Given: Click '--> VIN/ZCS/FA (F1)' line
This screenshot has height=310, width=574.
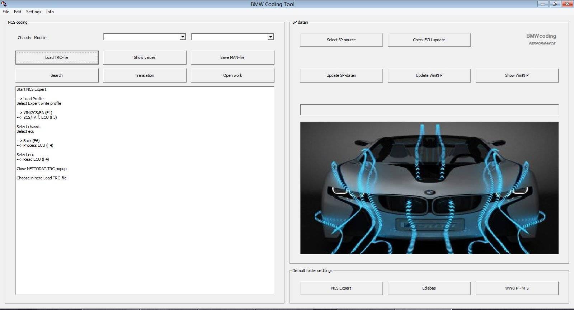Looking at the screenshot, I should pos(34,113).
